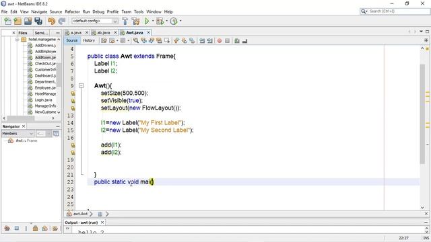The image size is (431, 242).
Task: Select Source view button
Action: coord(72,40)
